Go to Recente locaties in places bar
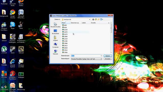Screen dimensions: 163x92 pos(56,25)
